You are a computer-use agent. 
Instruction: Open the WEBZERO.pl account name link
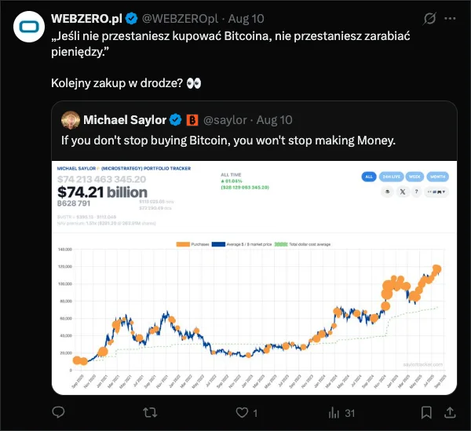[87, 18]
